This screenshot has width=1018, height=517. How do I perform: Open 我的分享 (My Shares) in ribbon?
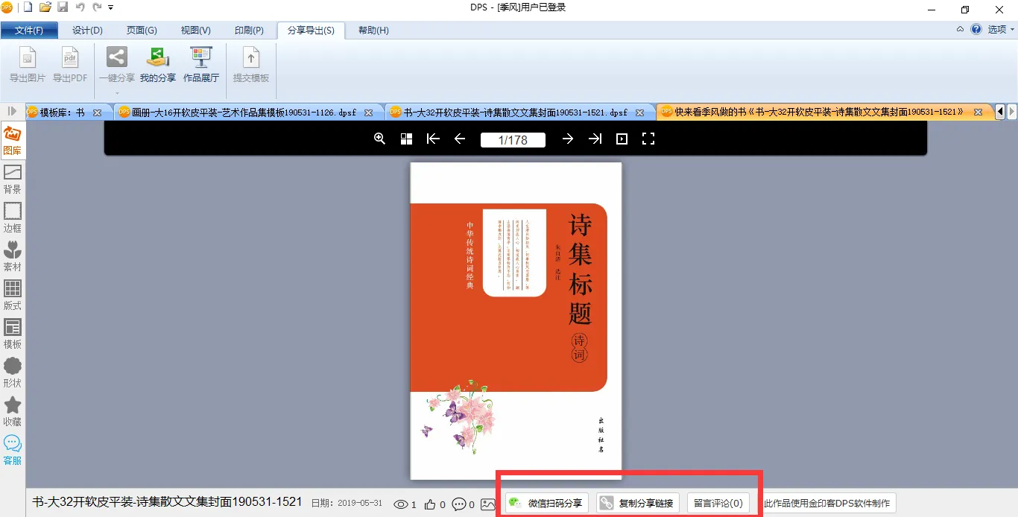pos(157,65)
